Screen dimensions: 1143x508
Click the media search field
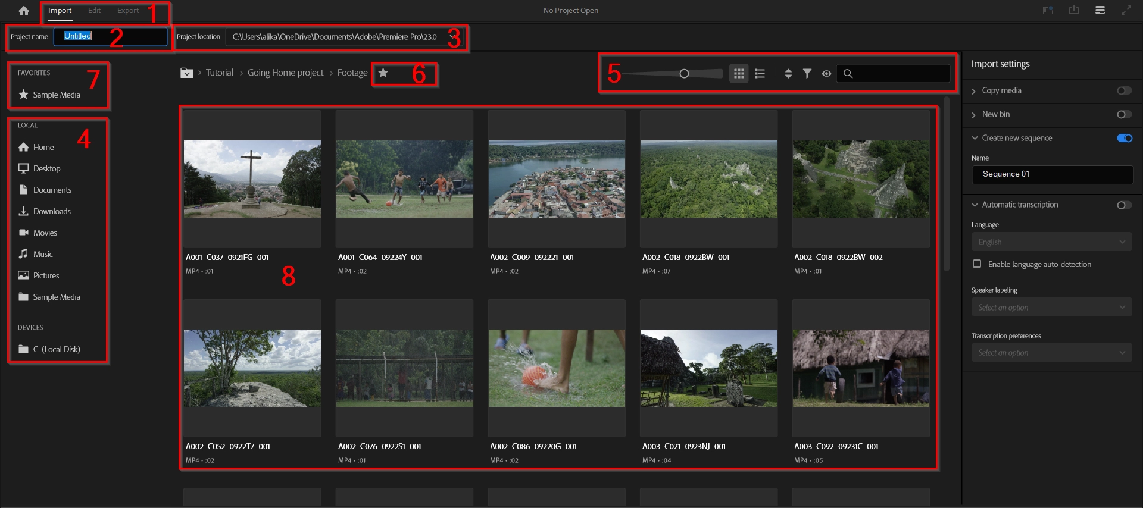point(893,74)
